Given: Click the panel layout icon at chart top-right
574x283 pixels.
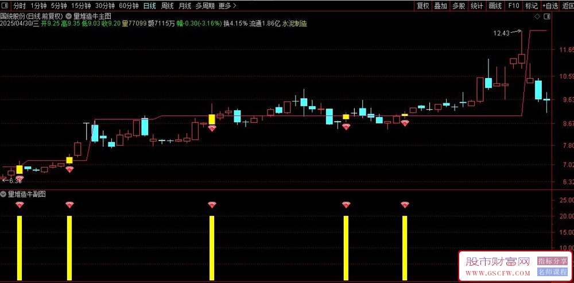Looking at the screenshot, I should click(547, 17).
